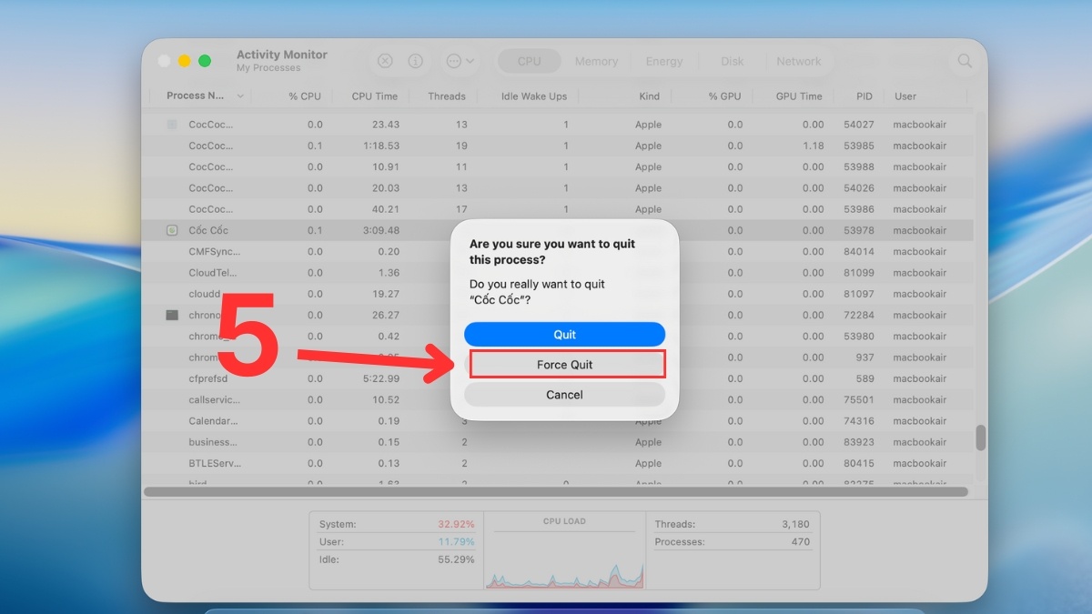Viewport: 1092px width, 614px height.
Task: Select the 'Calendar...' process row
Action: click(557, 421)
